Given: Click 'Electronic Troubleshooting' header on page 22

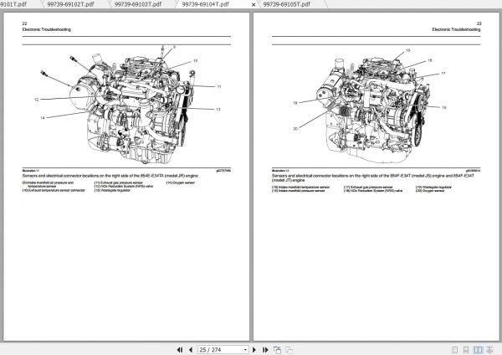Looking at the screenshot, I should point(47,29).
